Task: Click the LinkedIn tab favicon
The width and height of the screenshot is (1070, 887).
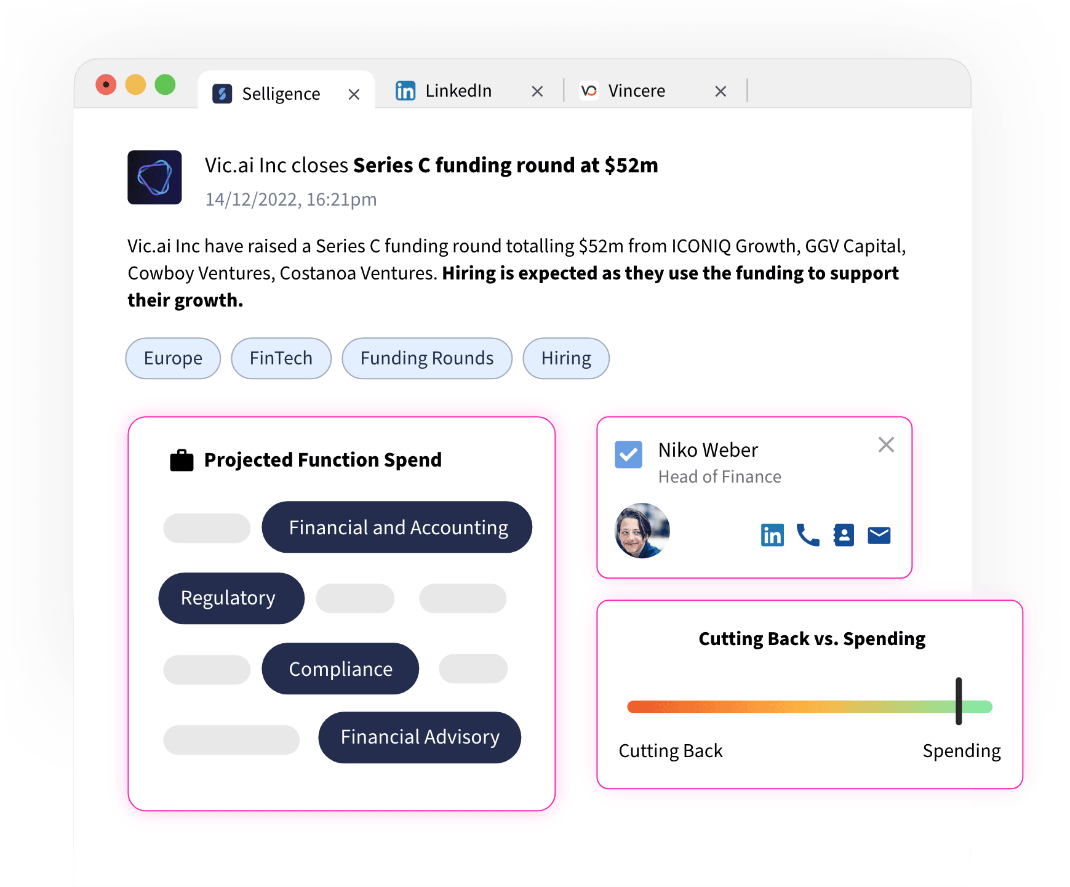Action: [405, 90]
